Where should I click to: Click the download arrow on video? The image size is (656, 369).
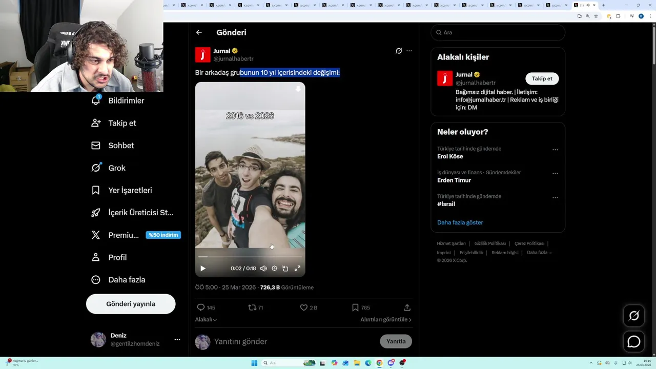click(x=298, y=89)
